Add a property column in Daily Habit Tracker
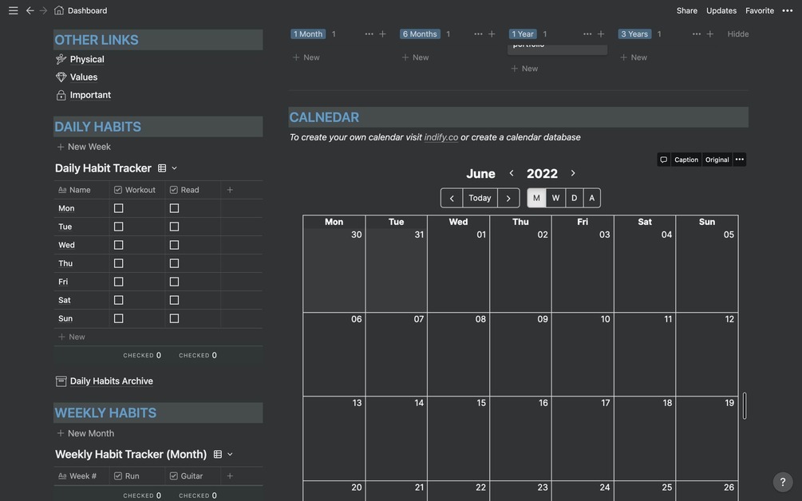This screenshot has height=501, width=802. (230, 190)
